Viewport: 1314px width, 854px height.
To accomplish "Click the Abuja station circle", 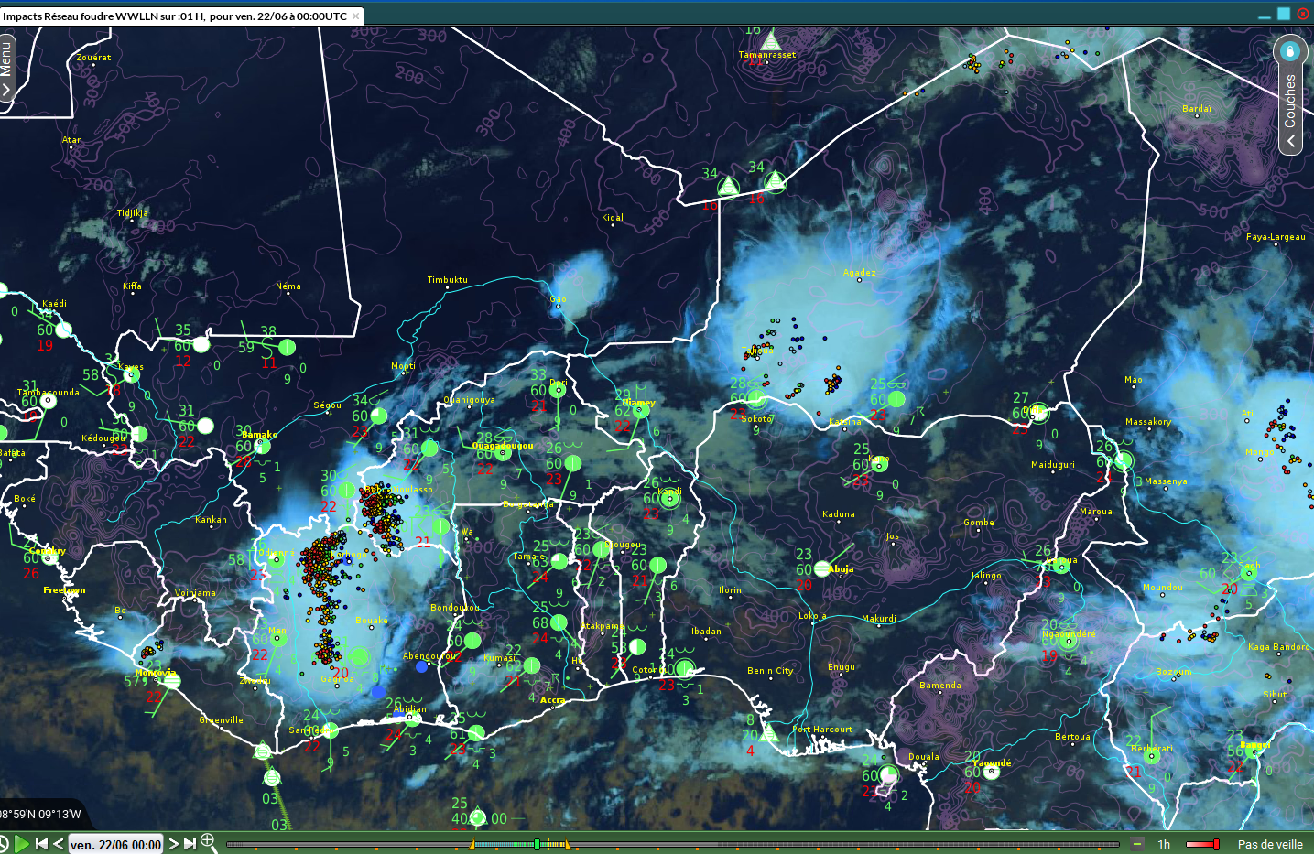I will 822,568.
